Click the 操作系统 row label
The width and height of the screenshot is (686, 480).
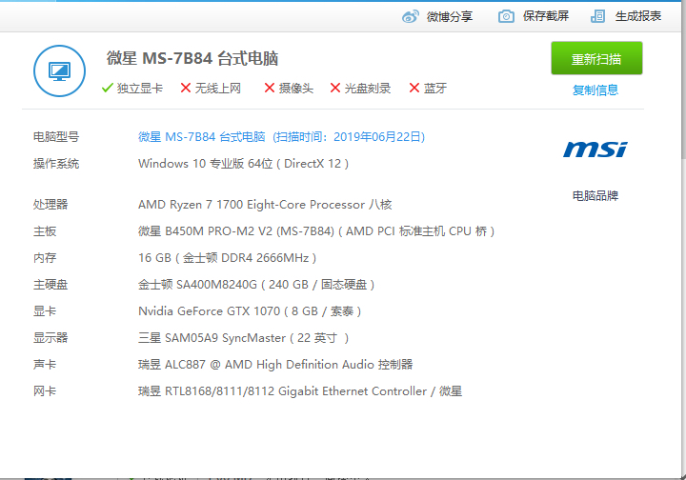point(56,164)
